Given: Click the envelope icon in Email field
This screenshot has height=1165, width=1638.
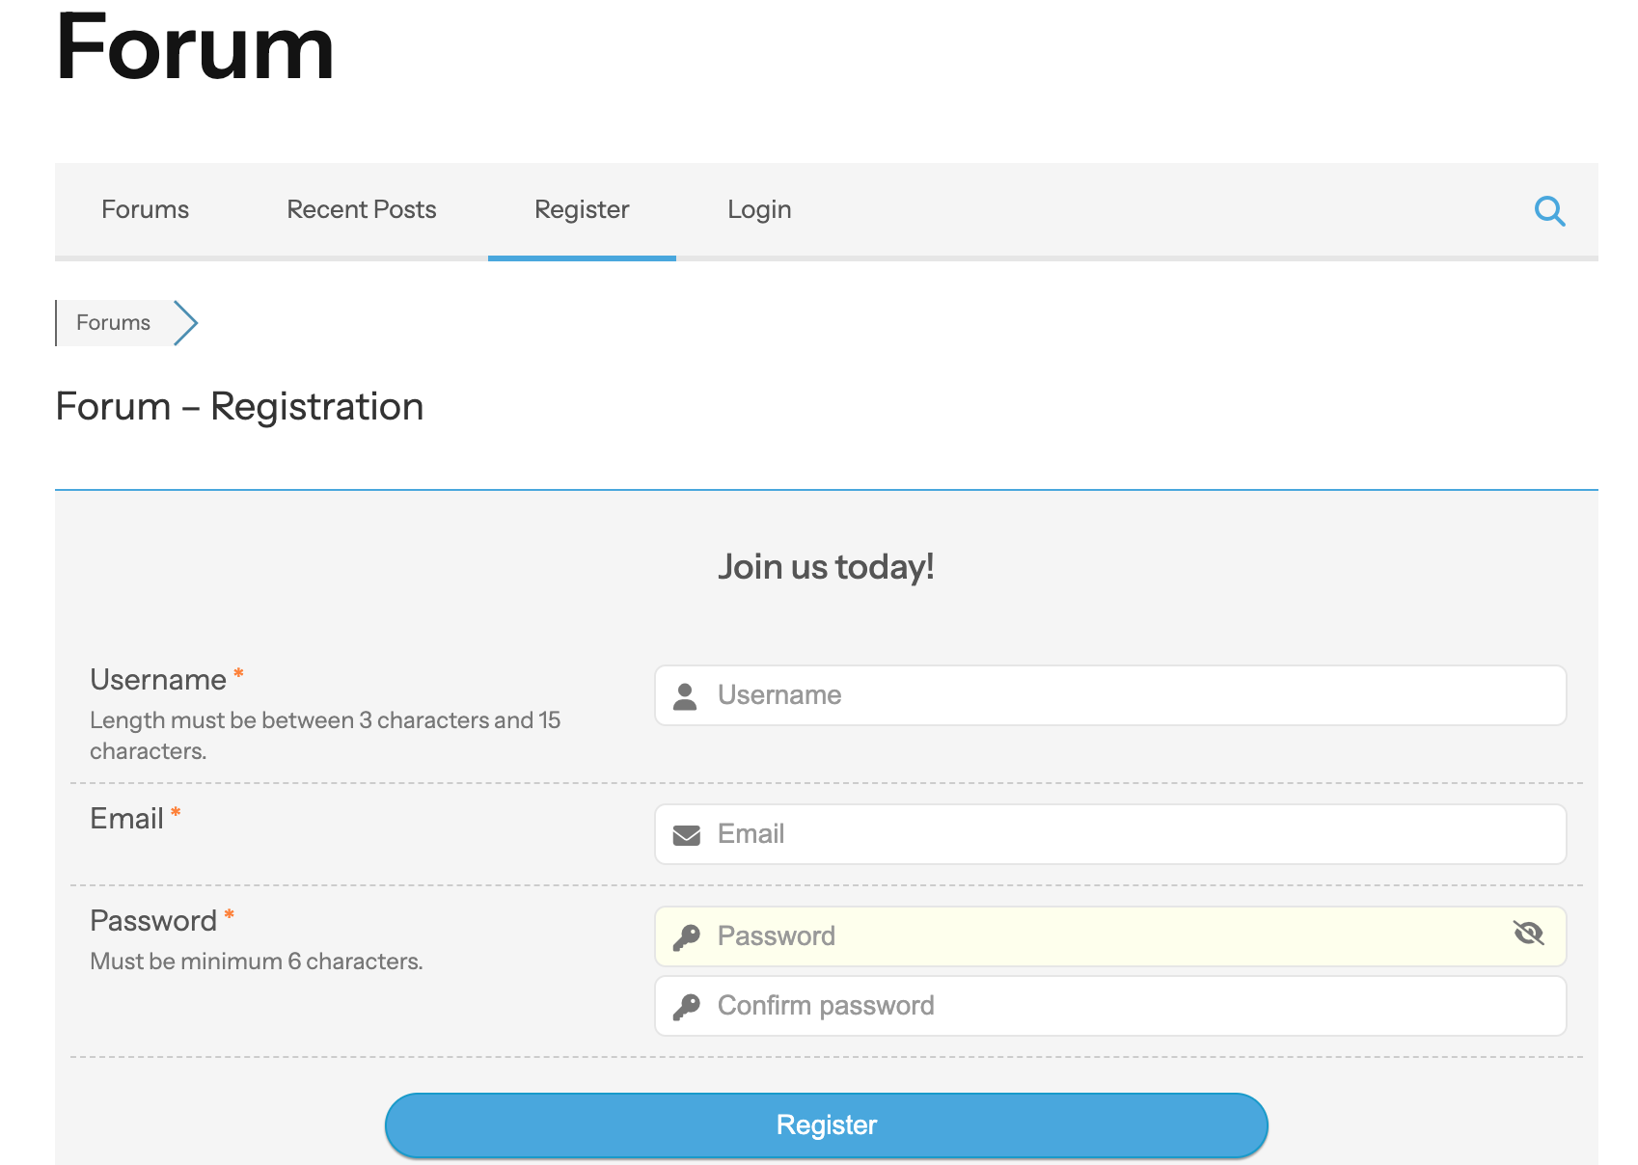Looking at the screenshot, I should (686, 835).
